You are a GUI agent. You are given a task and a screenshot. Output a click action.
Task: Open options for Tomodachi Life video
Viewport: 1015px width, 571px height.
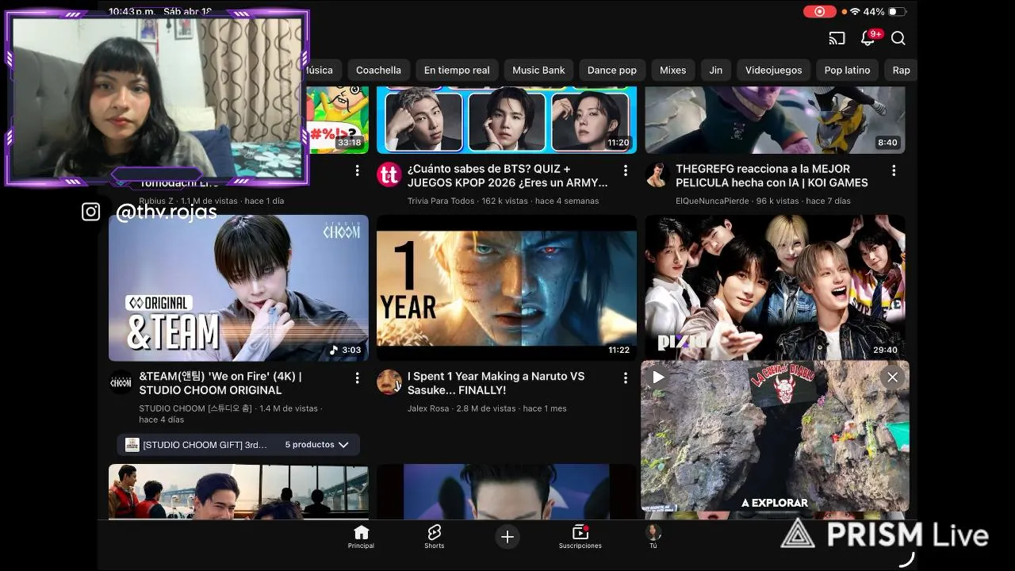[357, 171]
